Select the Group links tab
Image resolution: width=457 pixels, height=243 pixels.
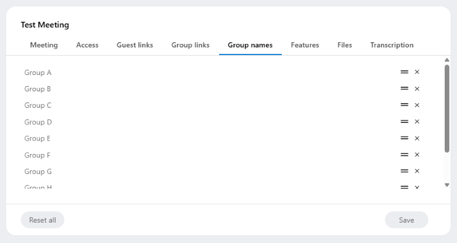coord(190,45)
